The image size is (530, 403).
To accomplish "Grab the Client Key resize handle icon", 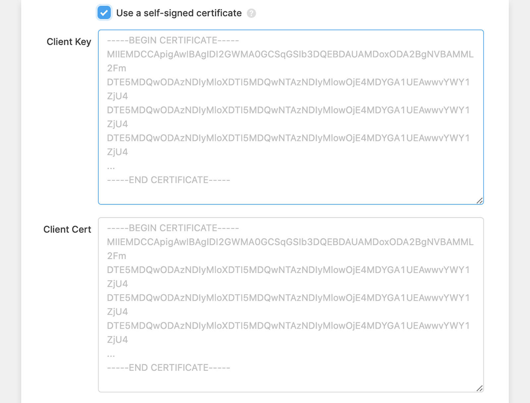I will pyautogui.click(x=480, y=201).
